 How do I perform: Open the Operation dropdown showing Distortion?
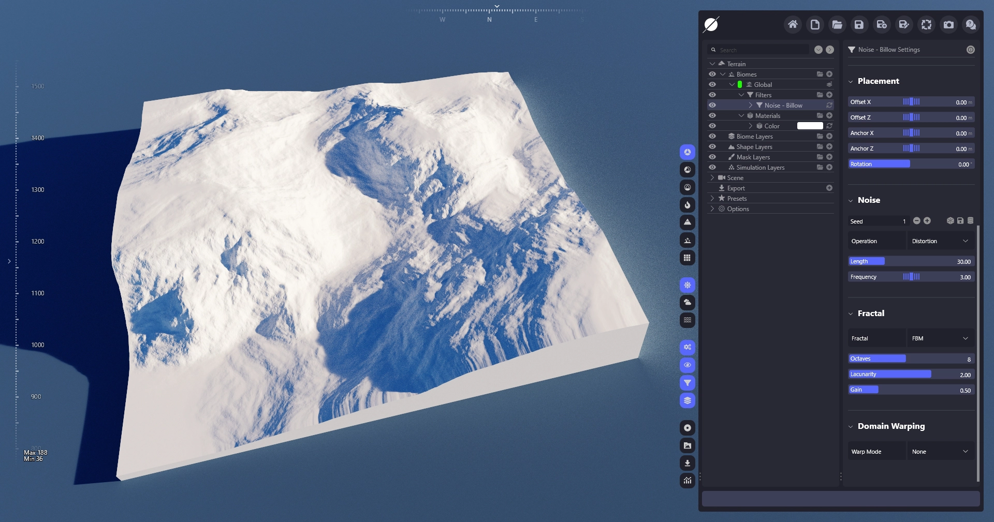pos(940,241)
